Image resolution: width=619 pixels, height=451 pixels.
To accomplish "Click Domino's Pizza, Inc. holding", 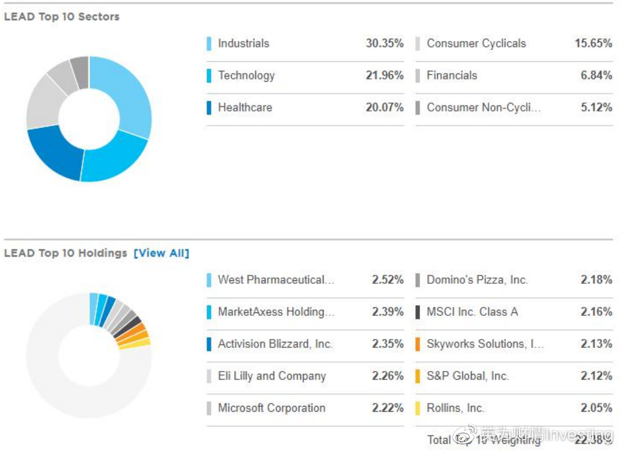I will click(477, 280).
